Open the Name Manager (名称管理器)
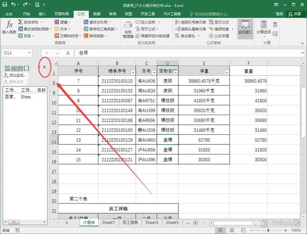The width and height of the screenshot is (307, 234). [128, 29]
